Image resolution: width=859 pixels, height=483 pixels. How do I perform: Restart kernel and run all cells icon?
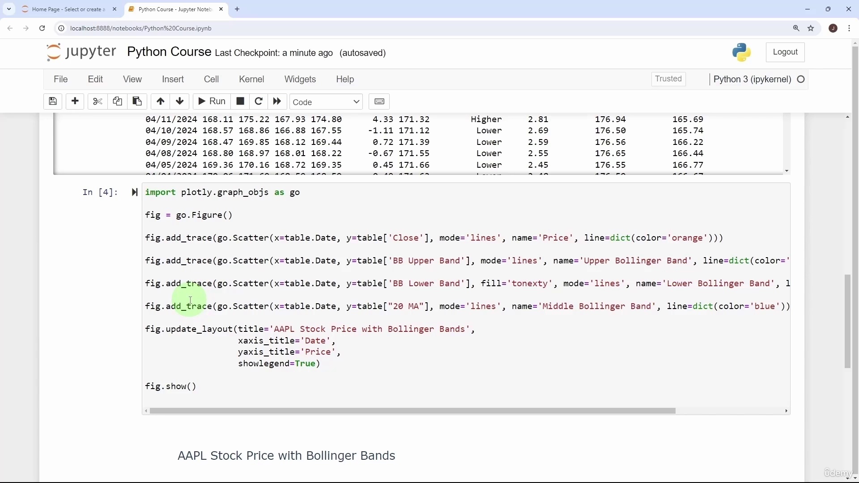click(x=277, y=102)
